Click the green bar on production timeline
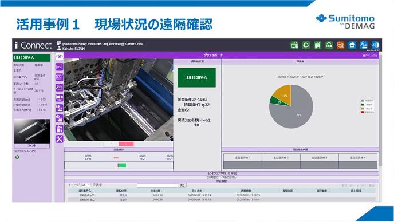The image size is (394, 222). point(122,165)
